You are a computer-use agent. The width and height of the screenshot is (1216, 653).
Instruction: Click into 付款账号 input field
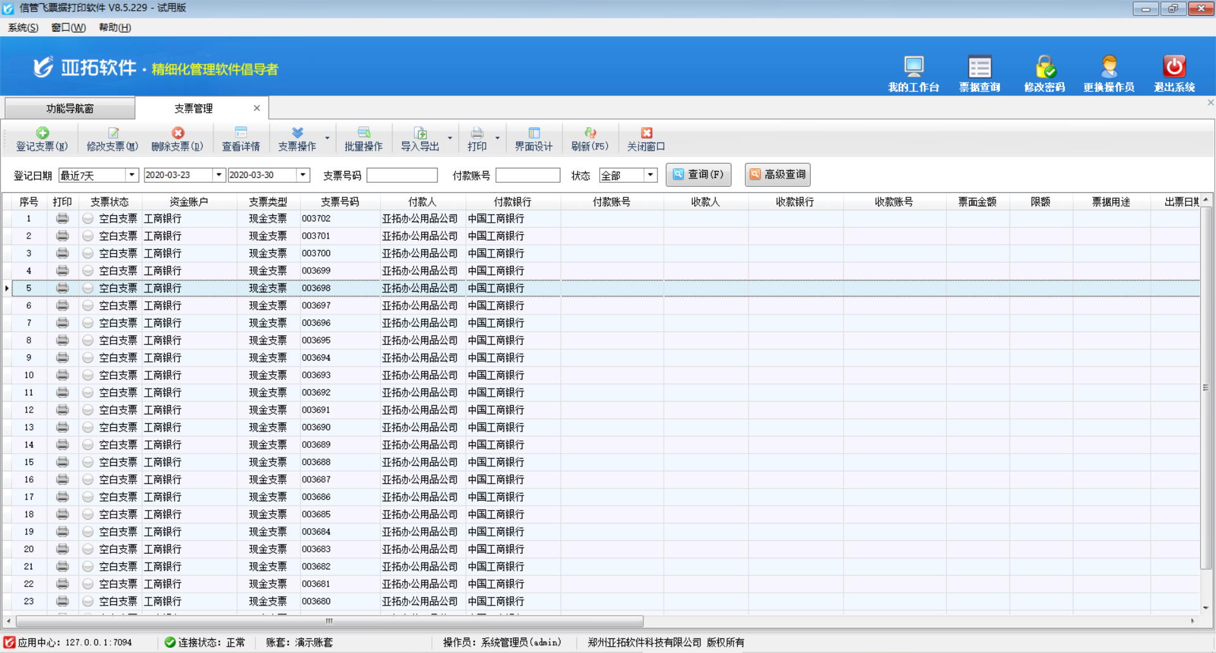(528, 175)
